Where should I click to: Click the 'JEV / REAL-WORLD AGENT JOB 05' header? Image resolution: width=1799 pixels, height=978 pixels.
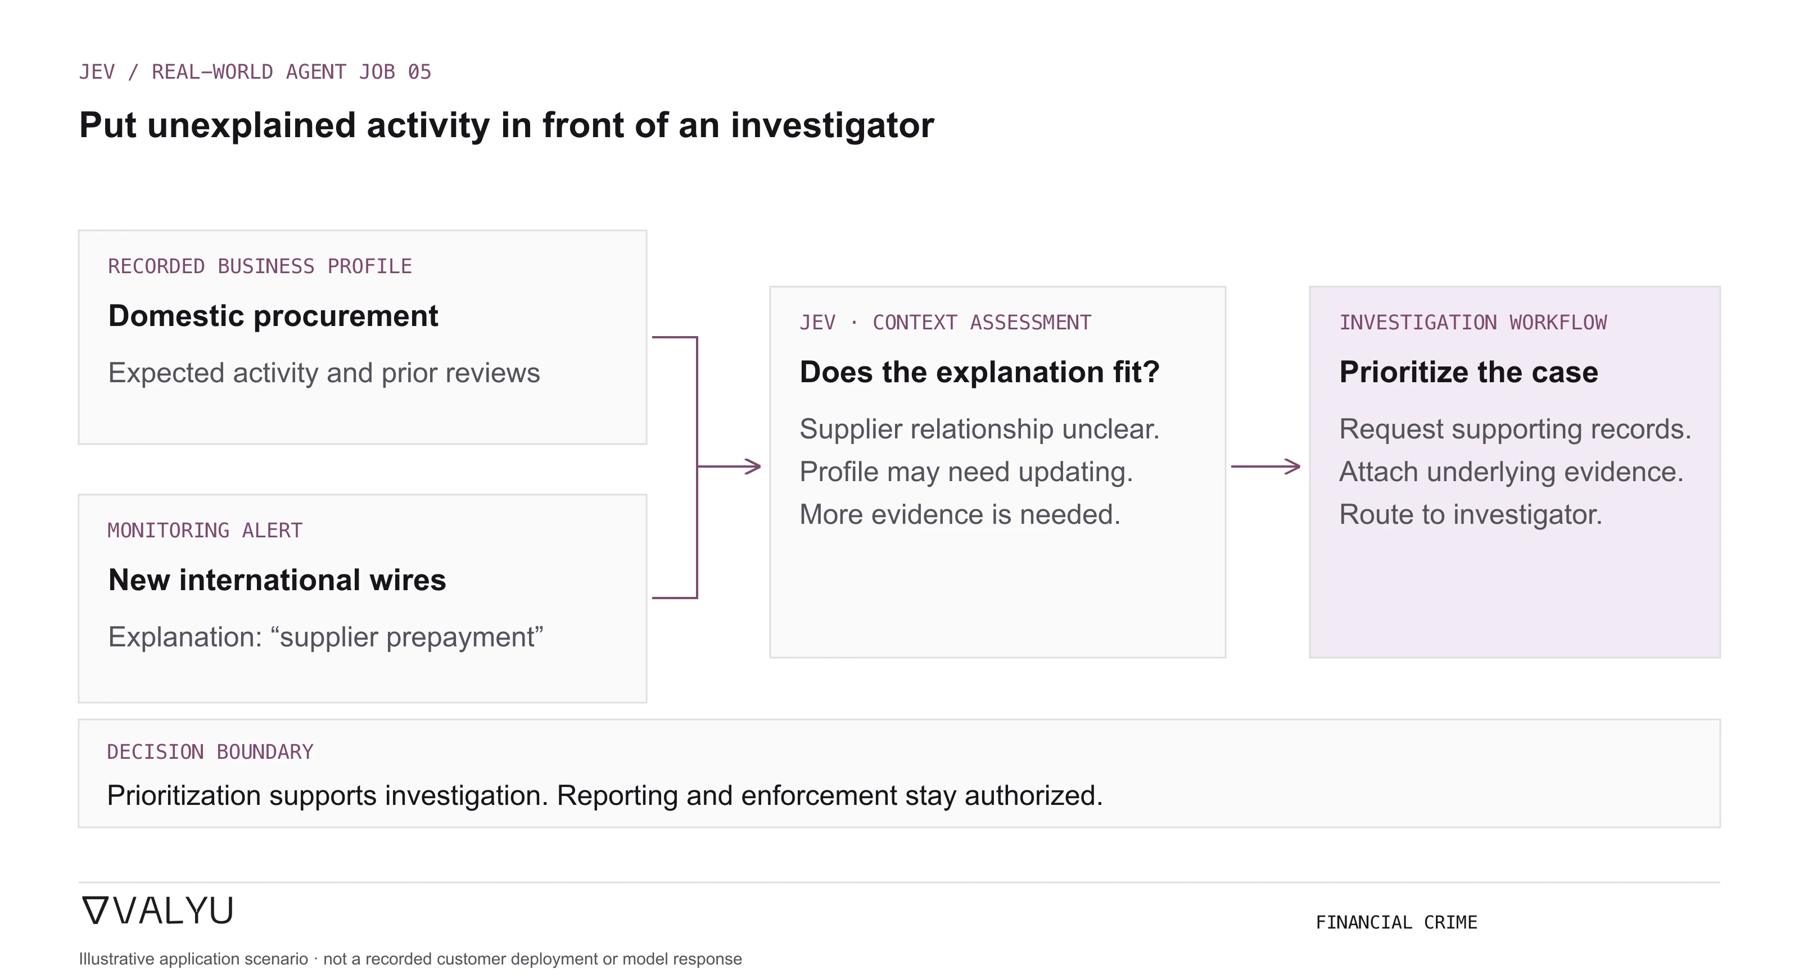click(255, 72)
